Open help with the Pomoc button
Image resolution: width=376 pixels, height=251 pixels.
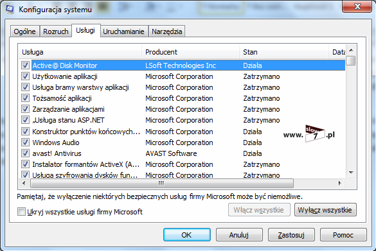click(x=343, y=235)
